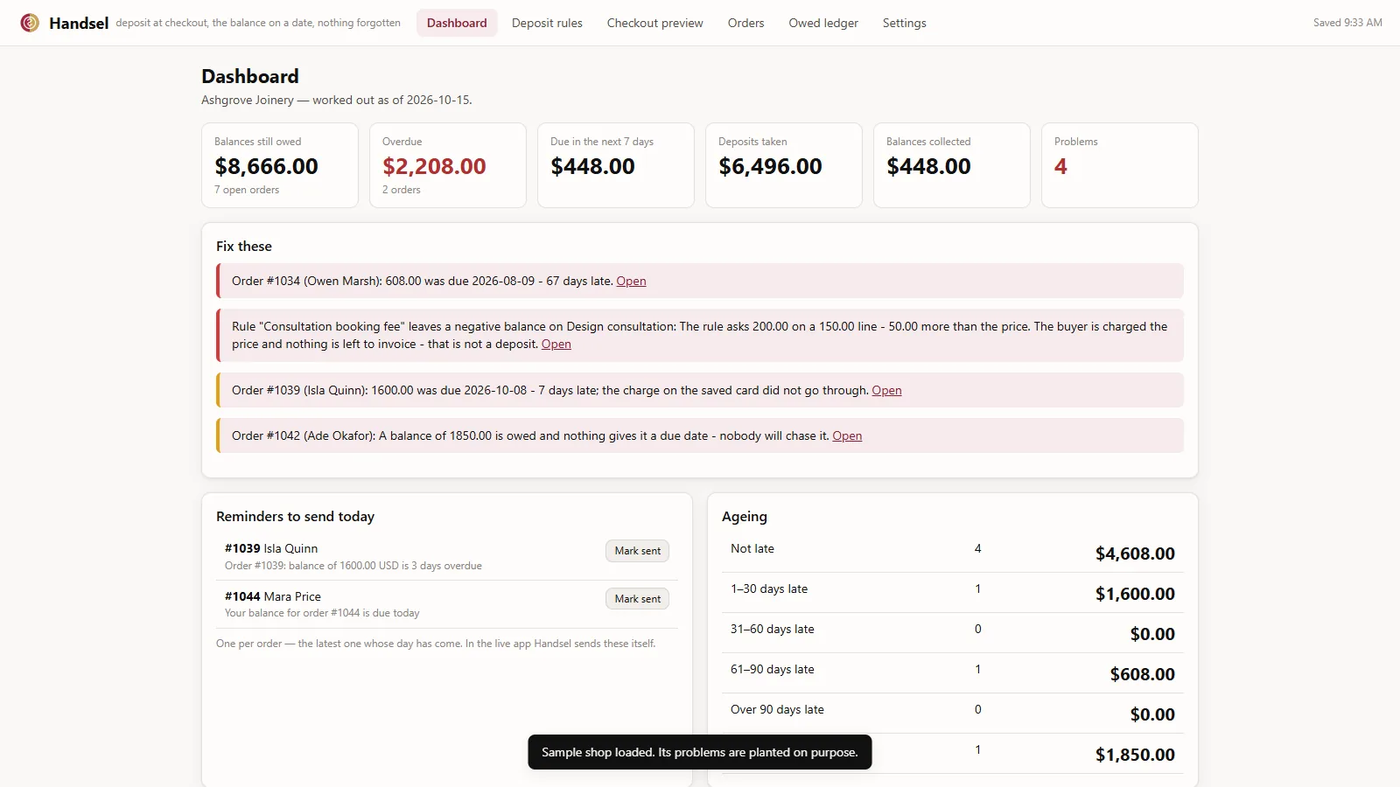Click the Not late ageing row
Image resolution: width=1400 pixels, height=787 pixels.
[953, 553]
